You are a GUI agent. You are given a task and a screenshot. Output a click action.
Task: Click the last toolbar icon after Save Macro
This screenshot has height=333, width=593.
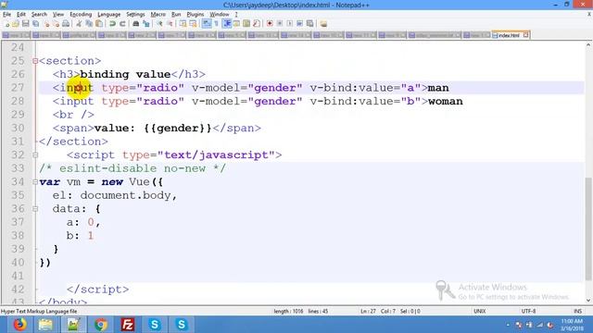(x=323, y=24)
